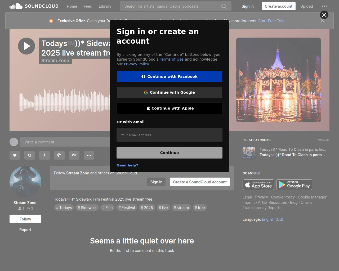The width and height of the screenshot is (339, 271).
Task: Select Continue with Apple
Action: point(169,108)
